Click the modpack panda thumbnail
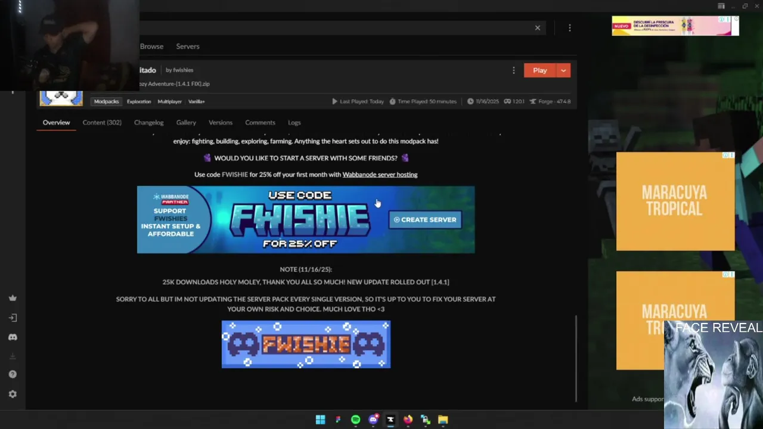This screenshot has height=429, width=763. click(61, 98)
